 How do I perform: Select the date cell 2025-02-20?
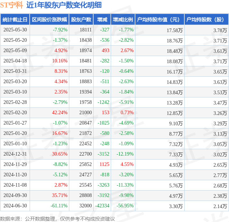click(x=15, y=112)
